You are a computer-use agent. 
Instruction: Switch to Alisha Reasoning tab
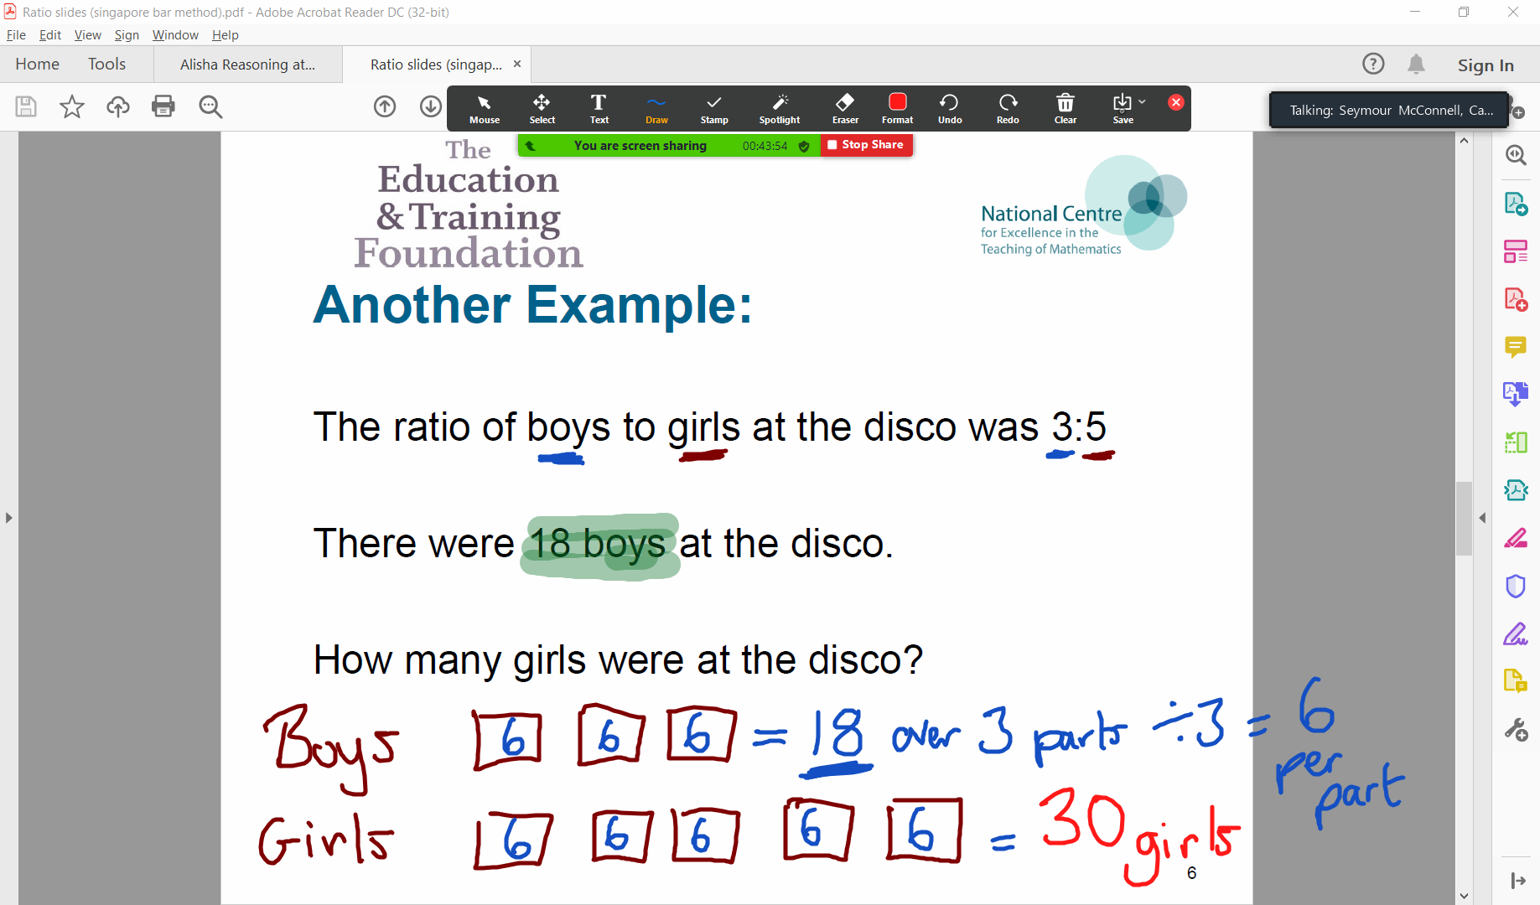pyautogui.click(x=247, y=65)
